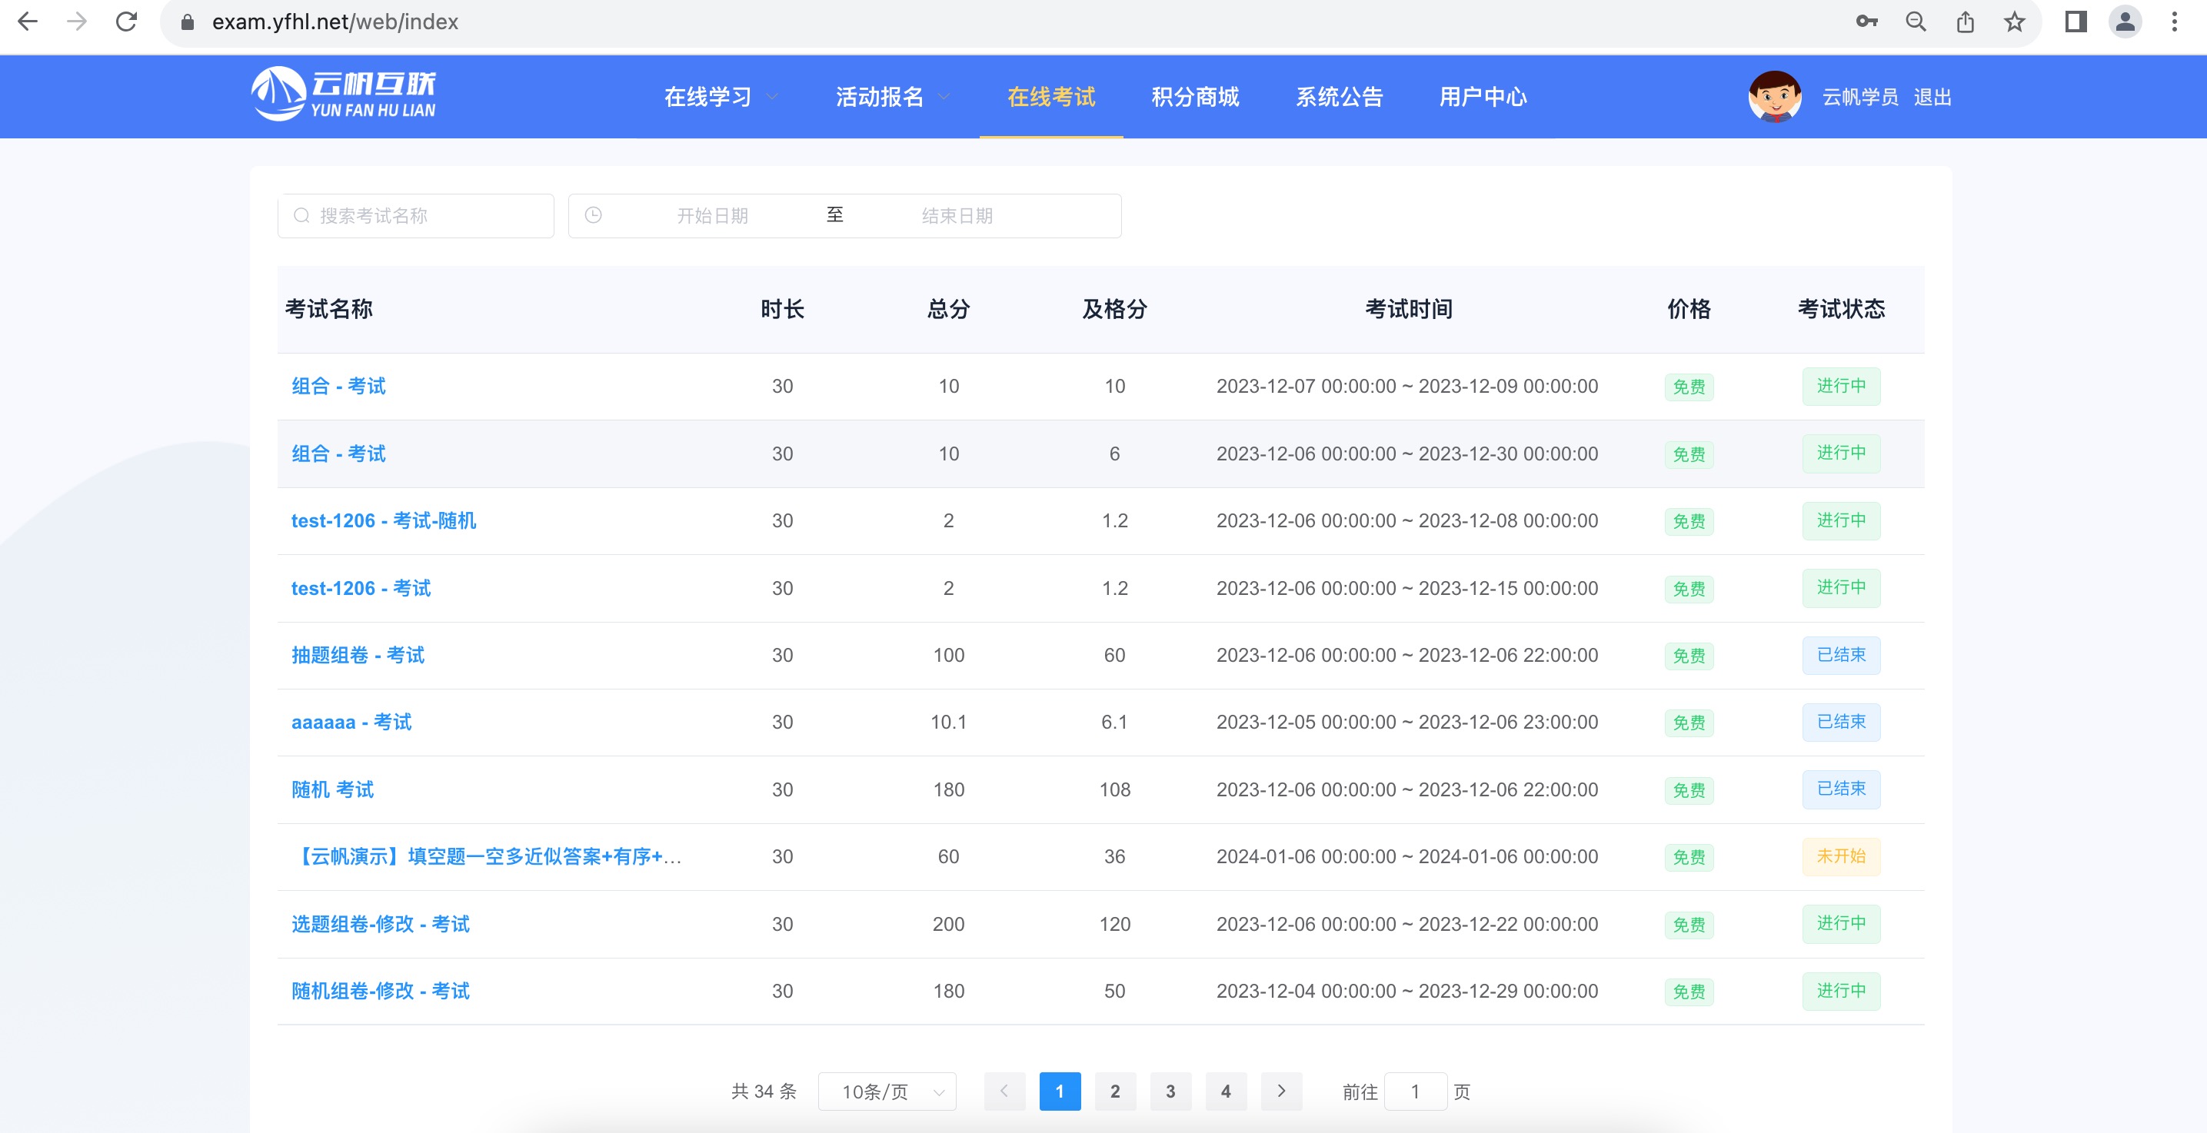The height and width of the screenshot is (1133, 2207).
Task: Click the 共 34 条 total count
Action: click(764, 1092)
